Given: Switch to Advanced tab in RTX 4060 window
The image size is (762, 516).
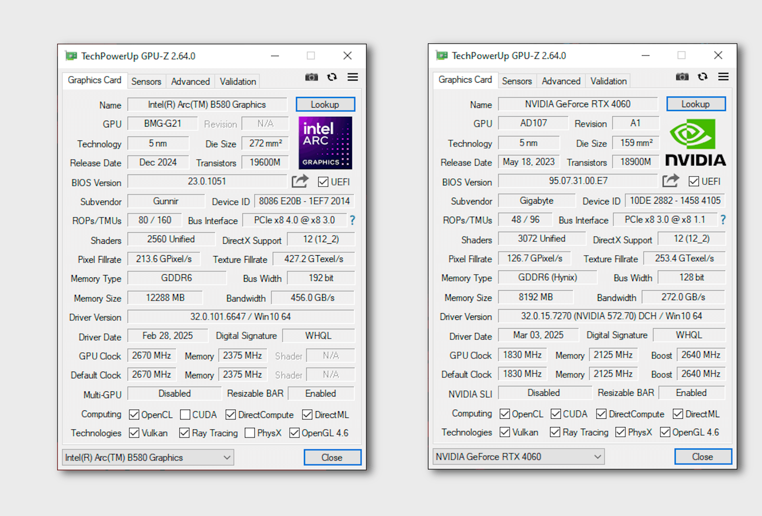Looking at the screenshot, I should tap(561, 81).
